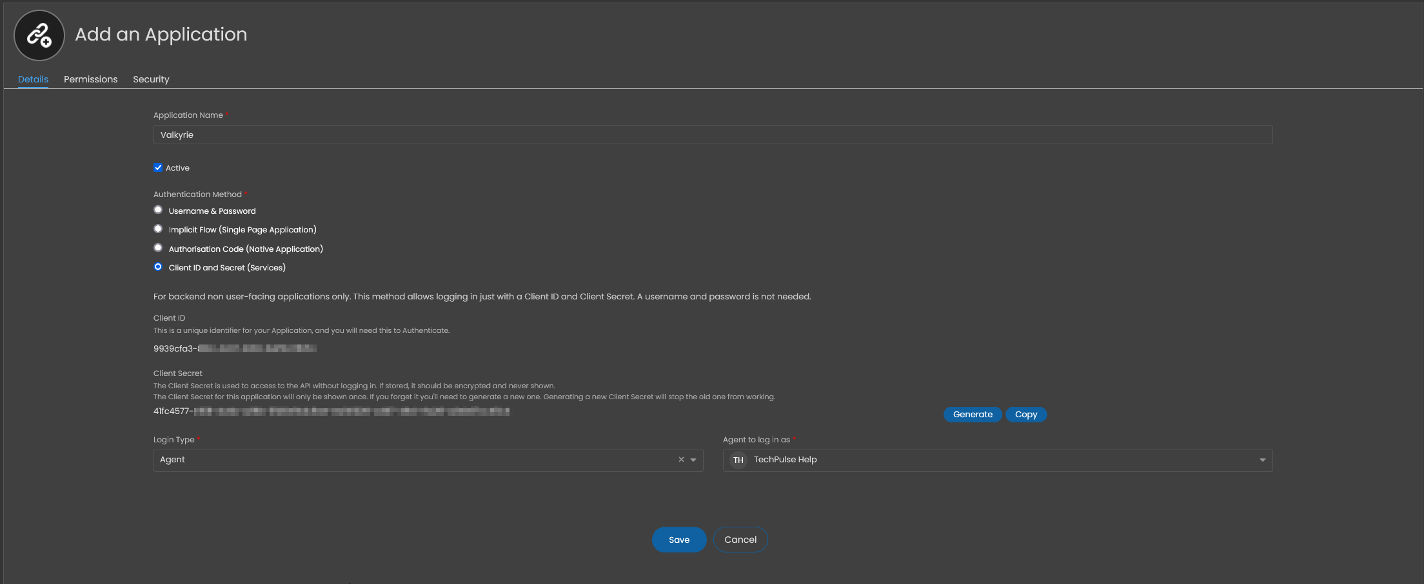
Task: Click the Client ID label
Action: (x=169, y=318)
